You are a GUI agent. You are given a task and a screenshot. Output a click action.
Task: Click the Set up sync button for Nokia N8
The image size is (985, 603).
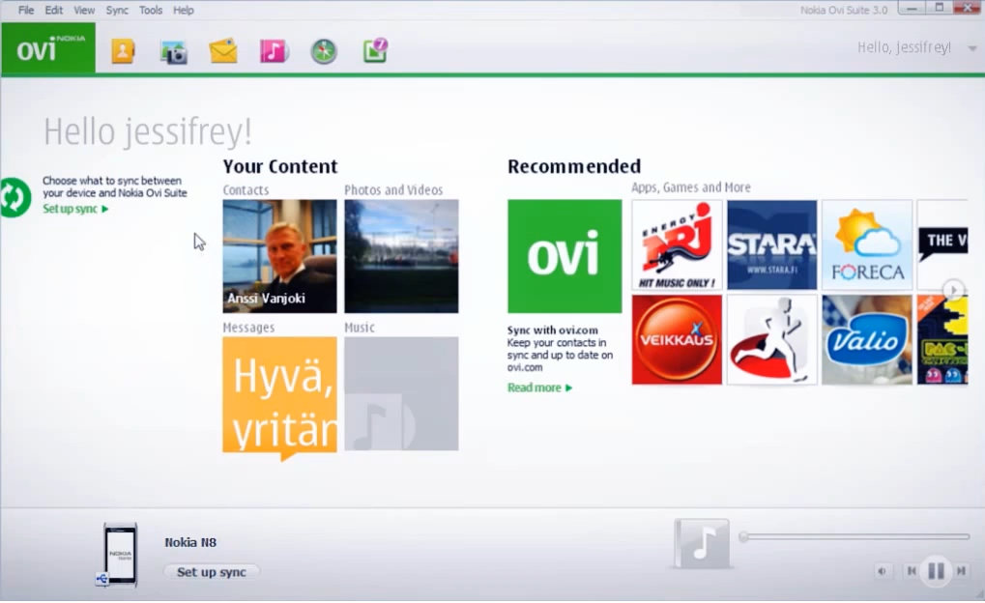[211, 571]
